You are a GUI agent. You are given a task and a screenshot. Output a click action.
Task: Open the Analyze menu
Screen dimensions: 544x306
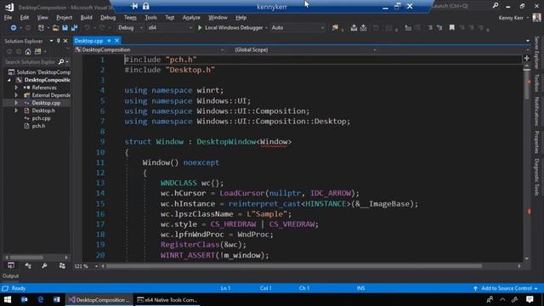(191, 17)
